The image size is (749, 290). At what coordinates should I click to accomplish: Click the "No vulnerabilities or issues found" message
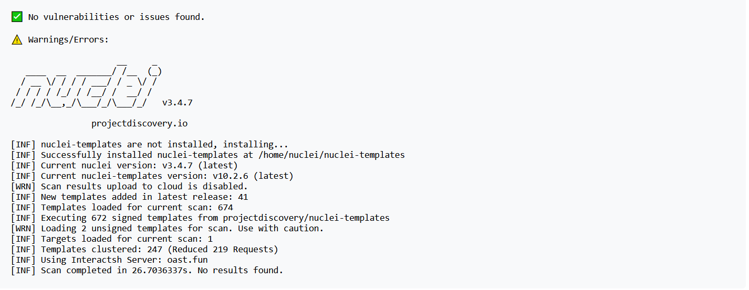[x=116, y=17]
